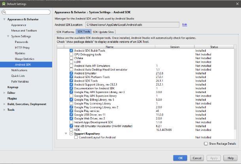Open Notifications settings

(19, 70)
